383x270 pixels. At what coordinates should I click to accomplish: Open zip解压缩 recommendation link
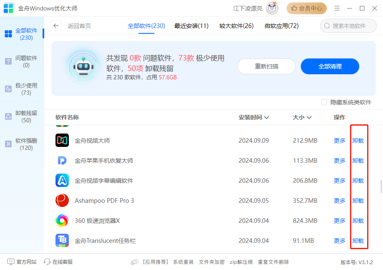click(241, 262)
